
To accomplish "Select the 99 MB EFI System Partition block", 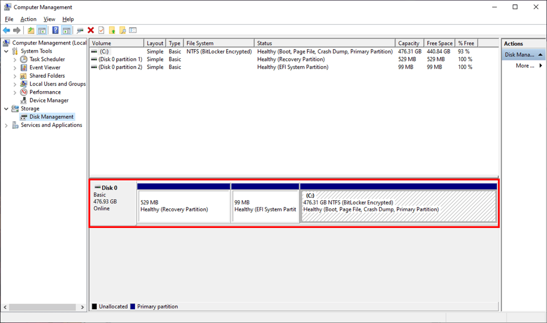I will point(265,203).
